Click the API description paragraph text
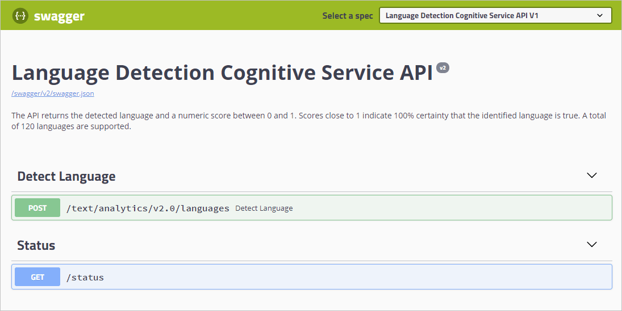This screenshot has height=311, width=622. (x=308, y=121)
